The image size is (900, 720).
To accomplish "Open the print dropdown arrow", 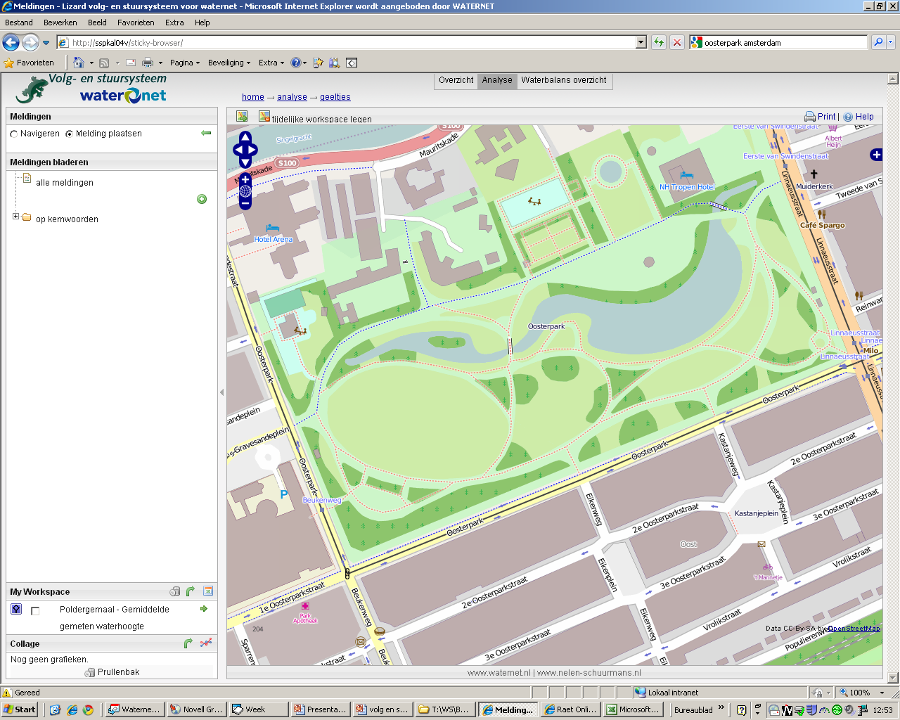I will pos(160,63).
